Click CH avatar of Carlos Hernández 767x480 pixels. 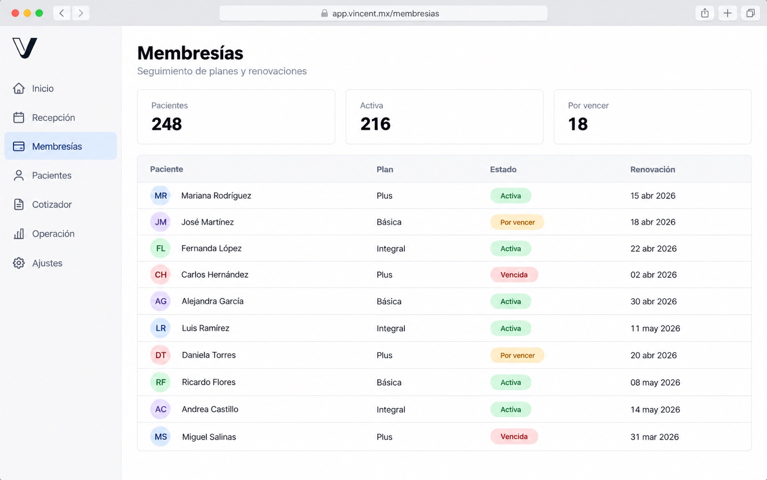161,275
